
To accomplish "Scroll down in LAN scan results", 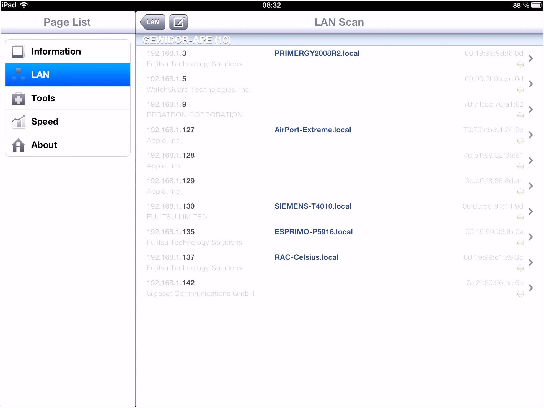I will [x=338, y=300].
